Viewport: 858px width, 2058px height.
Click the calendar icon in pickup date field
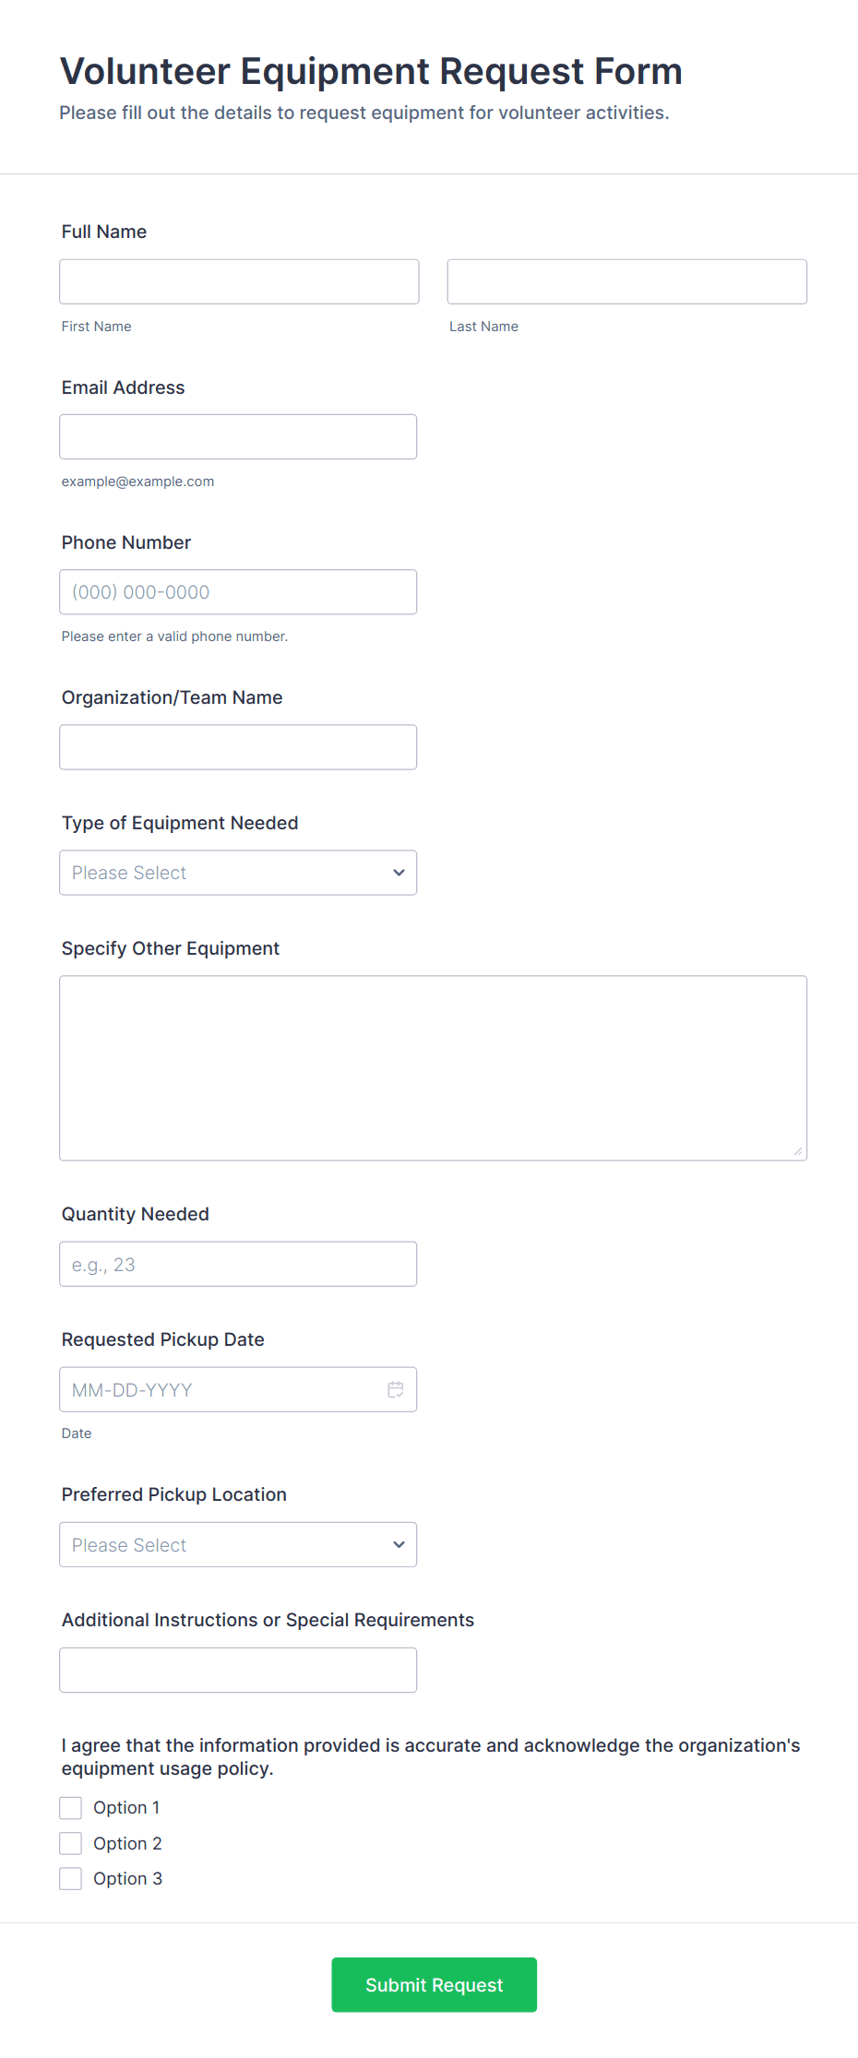396,1389
